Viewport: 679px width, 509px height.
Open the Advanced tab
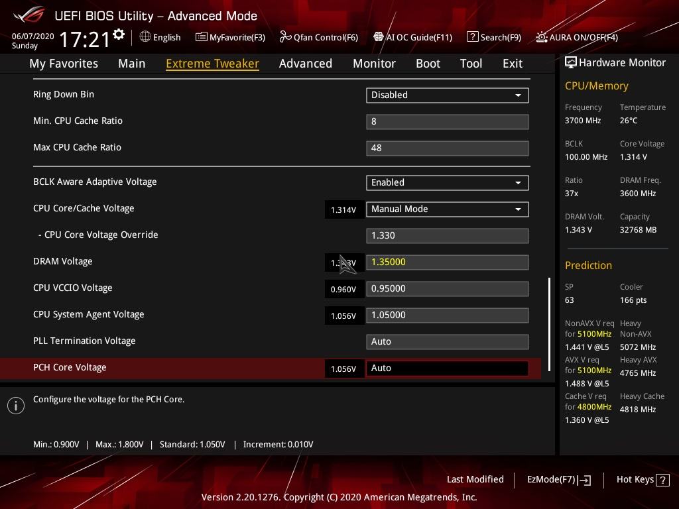pos(306,64)
